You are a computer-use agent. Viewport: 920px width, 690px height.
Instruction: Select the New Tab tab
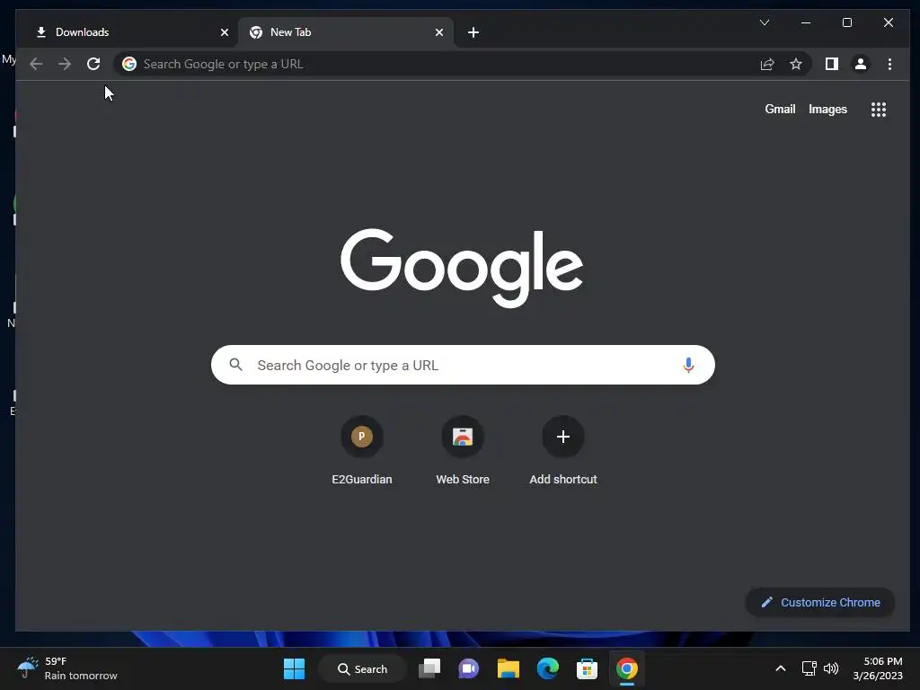[x=345, y=32]
